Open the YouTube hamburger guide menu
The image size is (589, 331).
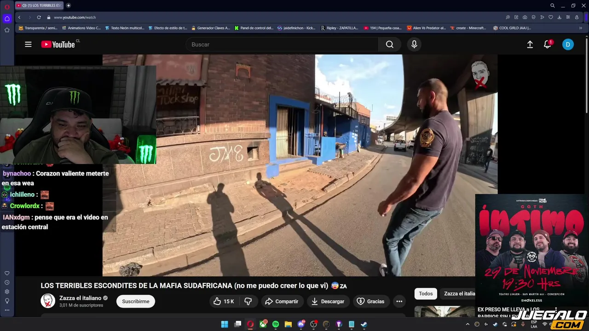pos(28,45)
